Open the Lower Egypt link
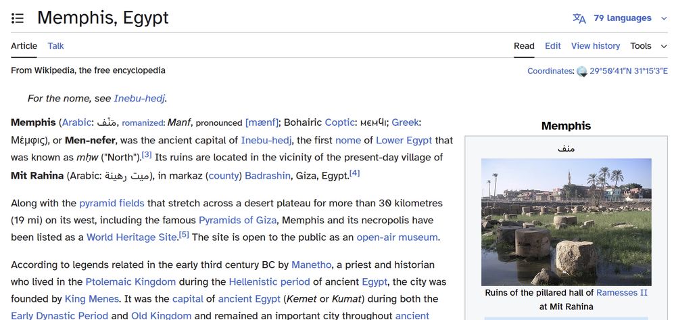This screenshot has width=676, height=320. (404, 140)
